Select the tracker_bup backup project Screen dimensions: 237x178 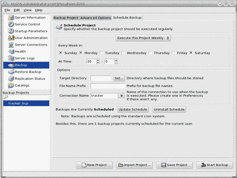26,103
